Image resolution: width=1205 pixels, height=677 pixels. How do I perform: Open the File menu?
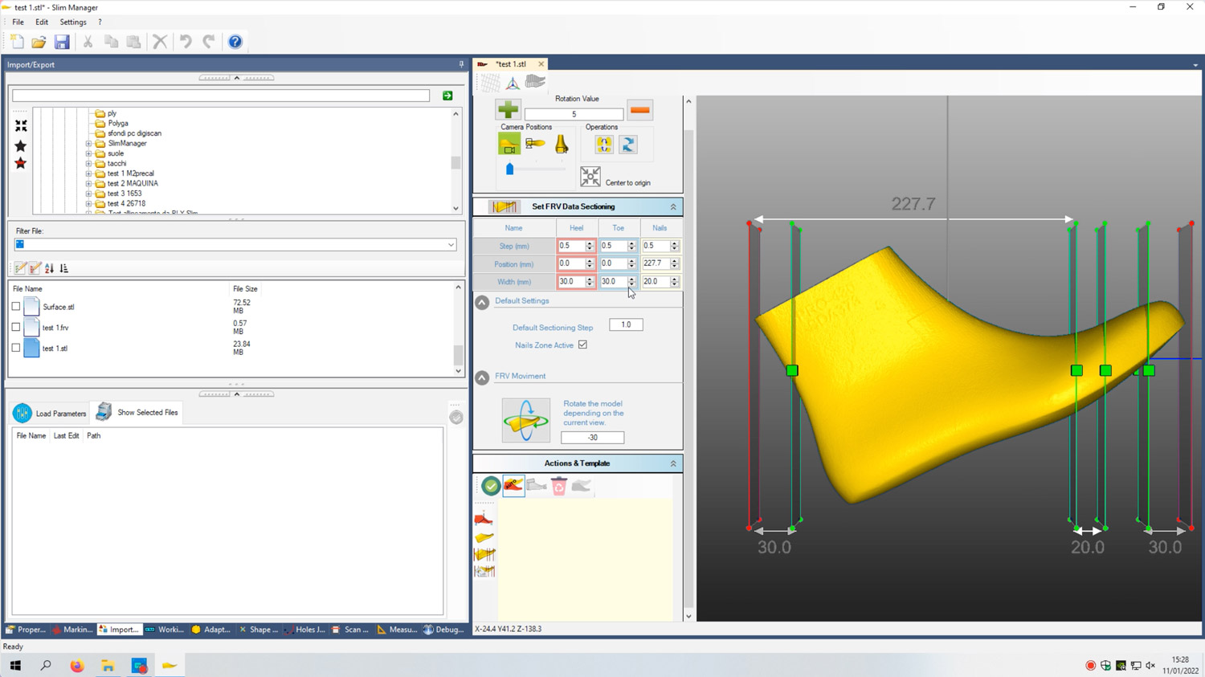point(18,22)
